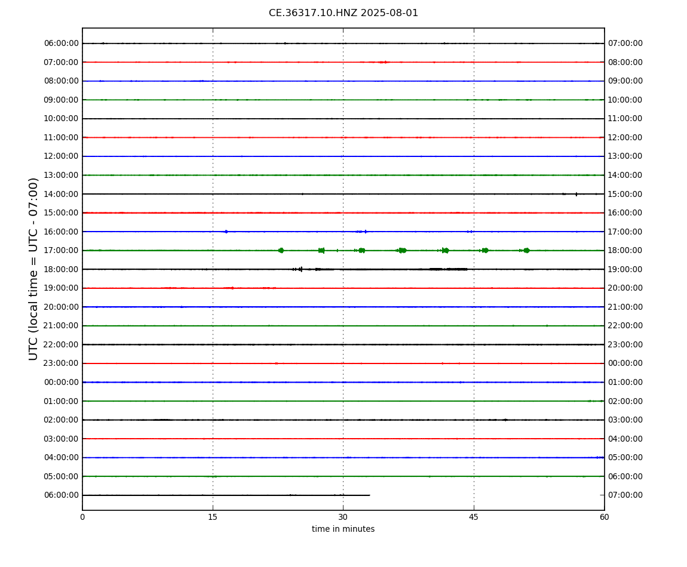Select left-axis time label 17:00:00
The height and width of the screenshot is (567, 687).
[x=62, y=251]
